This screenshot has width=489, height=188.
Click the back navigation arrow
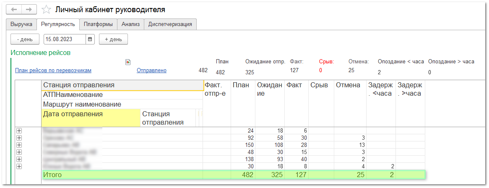point(13,9)
